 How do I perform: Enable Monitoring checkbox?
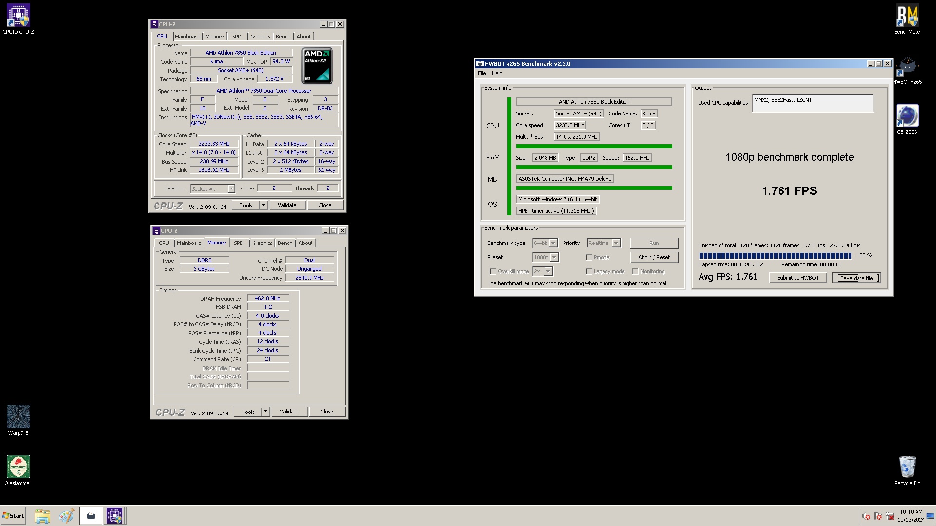(x=635, y=271)
